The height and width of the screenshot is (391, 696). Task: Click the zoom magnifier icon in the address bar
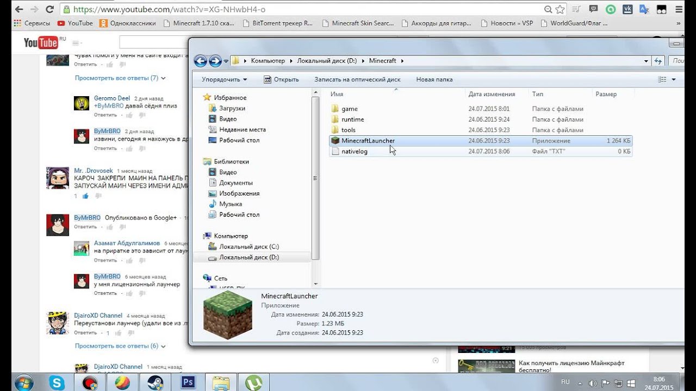(x=548, y=9)
